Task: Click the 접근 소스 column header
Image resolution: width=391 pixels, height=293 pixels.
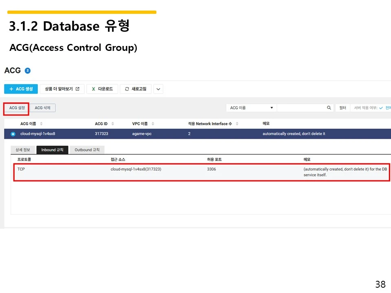Action: pyautogui.click(x=118, y=160)
